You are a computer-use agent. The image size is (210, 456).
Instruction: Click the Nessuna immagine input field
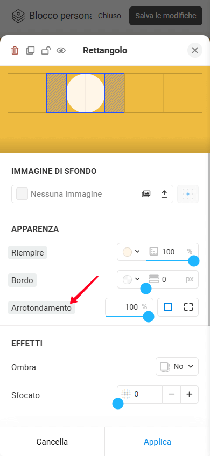[x=74, y=194]
